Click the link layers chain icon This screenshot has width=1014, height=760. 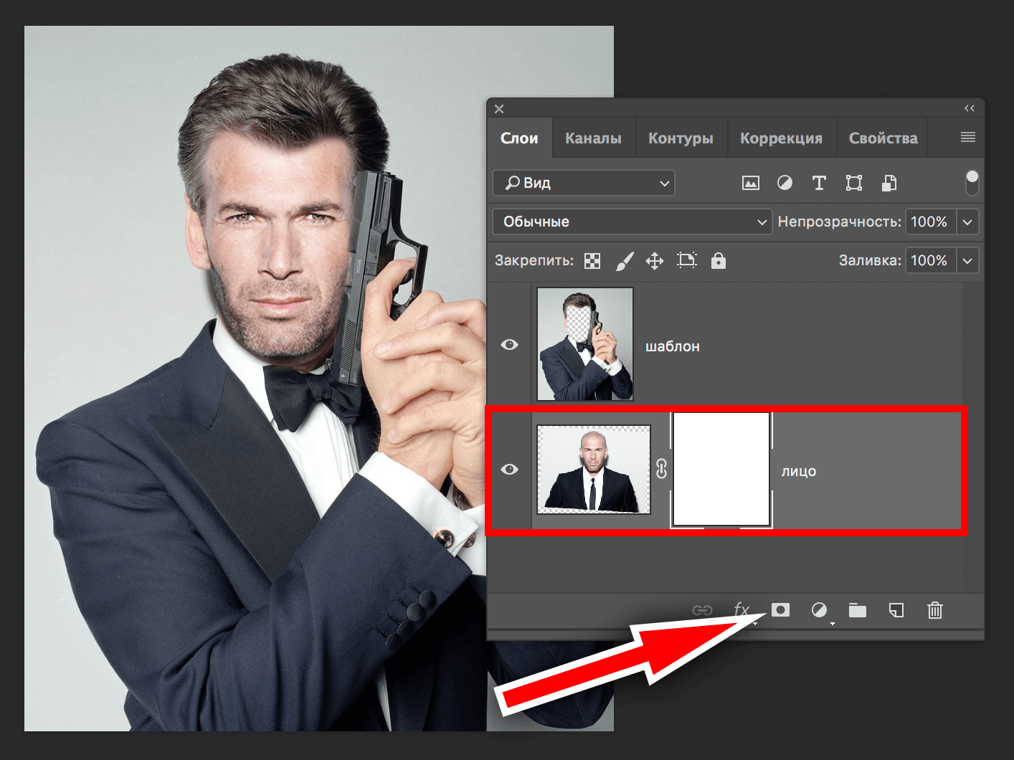coord(702,610)
